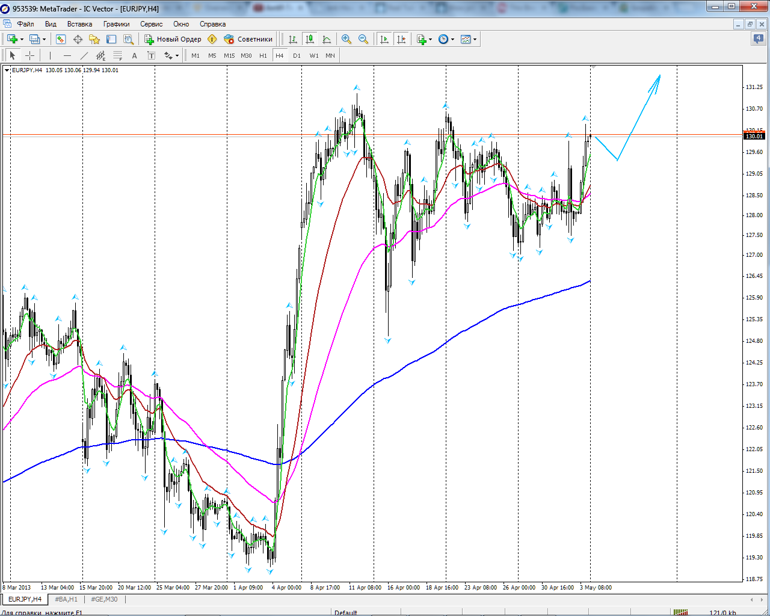
Task: Open the Сервис menu
Action: tap(151, 24)
